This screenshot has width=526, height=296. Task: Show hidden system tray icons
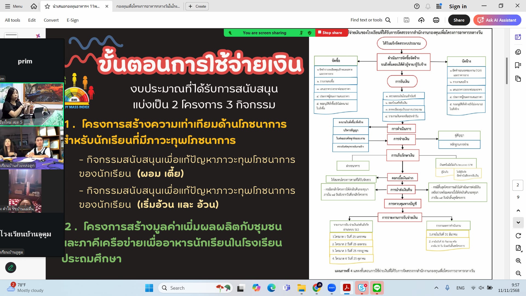[436, 288]
